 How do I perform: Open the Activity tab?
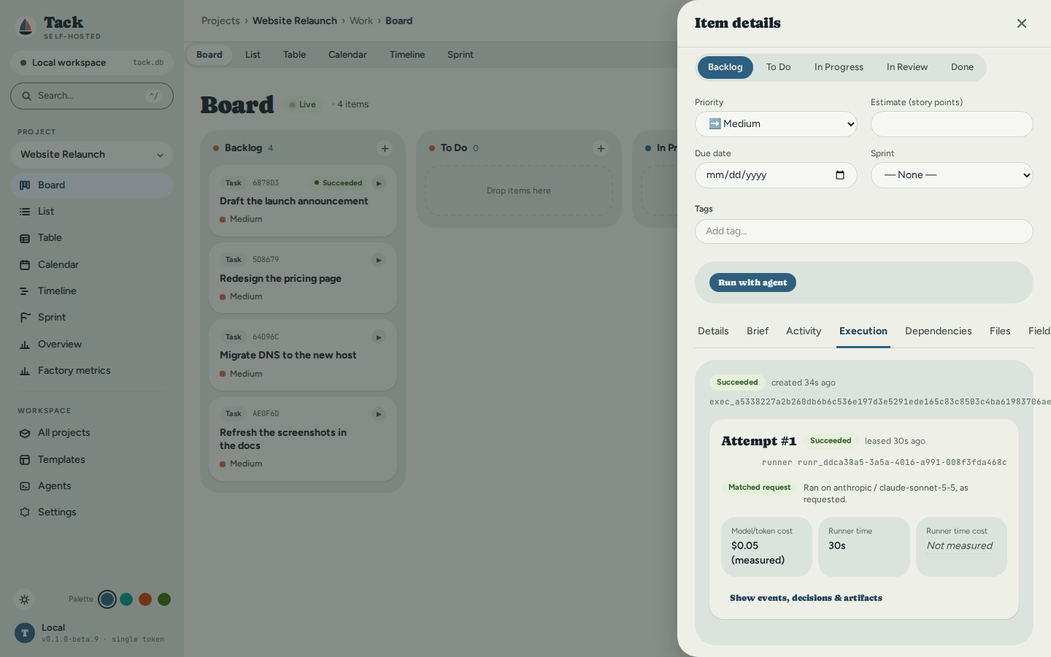click(804, 331)
